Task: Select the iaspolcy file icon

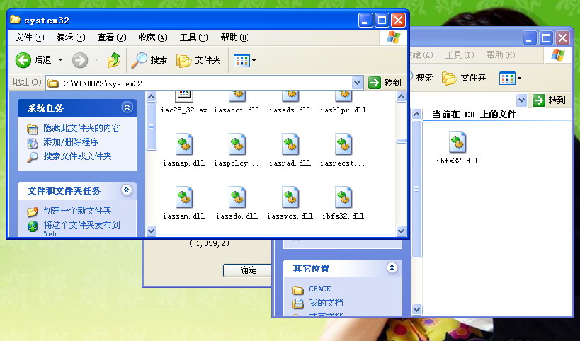Action: tap(237, 144)
